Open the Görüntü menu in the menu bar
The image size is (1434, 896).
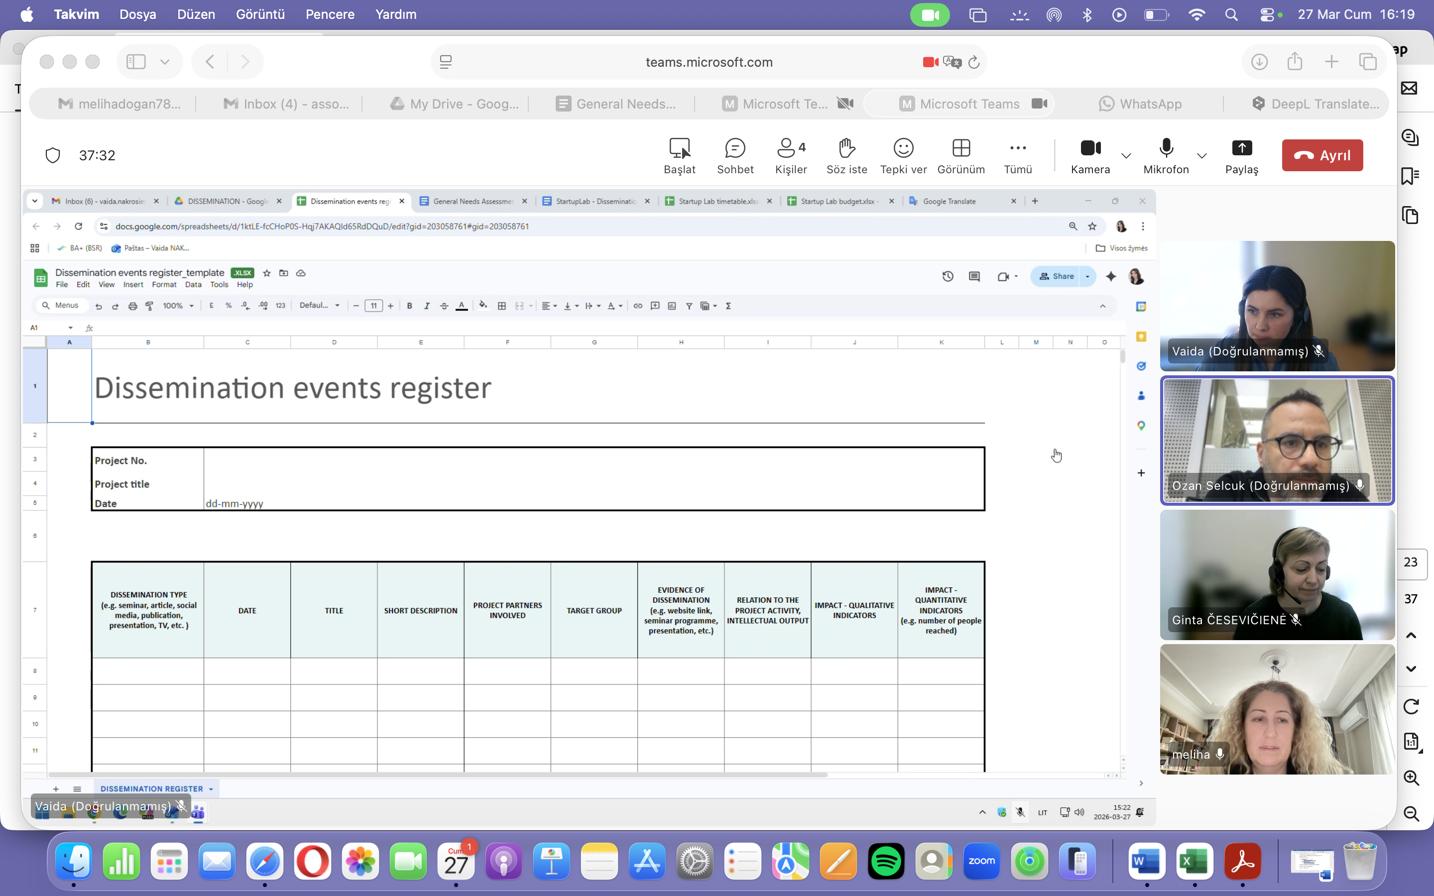(x=260, y=14)
